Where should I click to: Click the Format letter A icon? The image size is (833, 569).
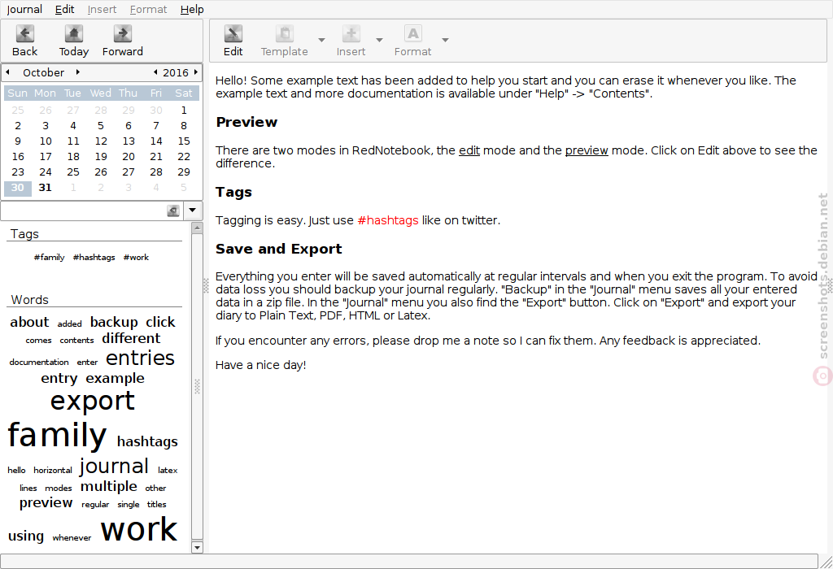pyautogui.click(x=412, y=33)
